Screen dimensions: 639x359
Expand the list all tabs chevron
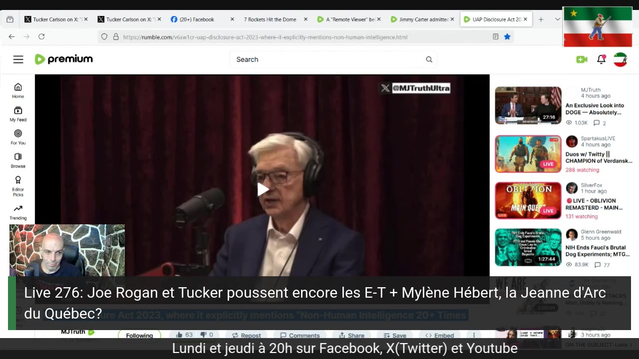[x=558, y=19]
